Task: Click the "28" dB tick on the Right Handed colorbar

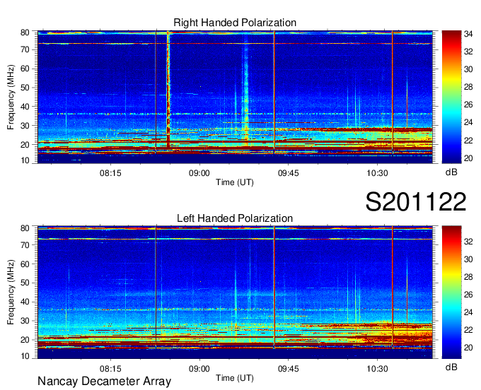Action: (468, 87)
